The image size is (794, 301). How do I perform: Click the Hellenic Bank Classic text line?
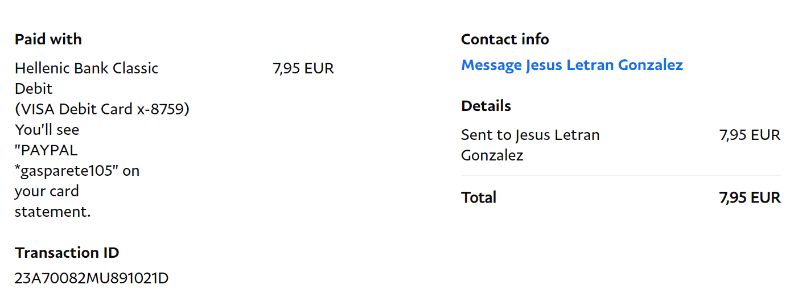point(87,68)
